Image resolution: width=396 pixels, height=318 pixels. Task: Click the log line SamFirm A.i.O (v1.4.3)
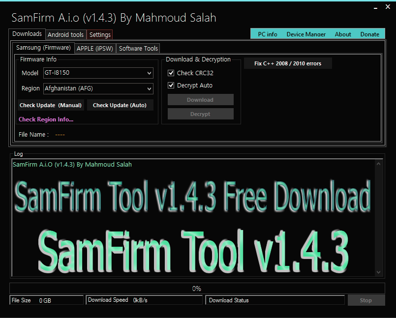point(72,165)
